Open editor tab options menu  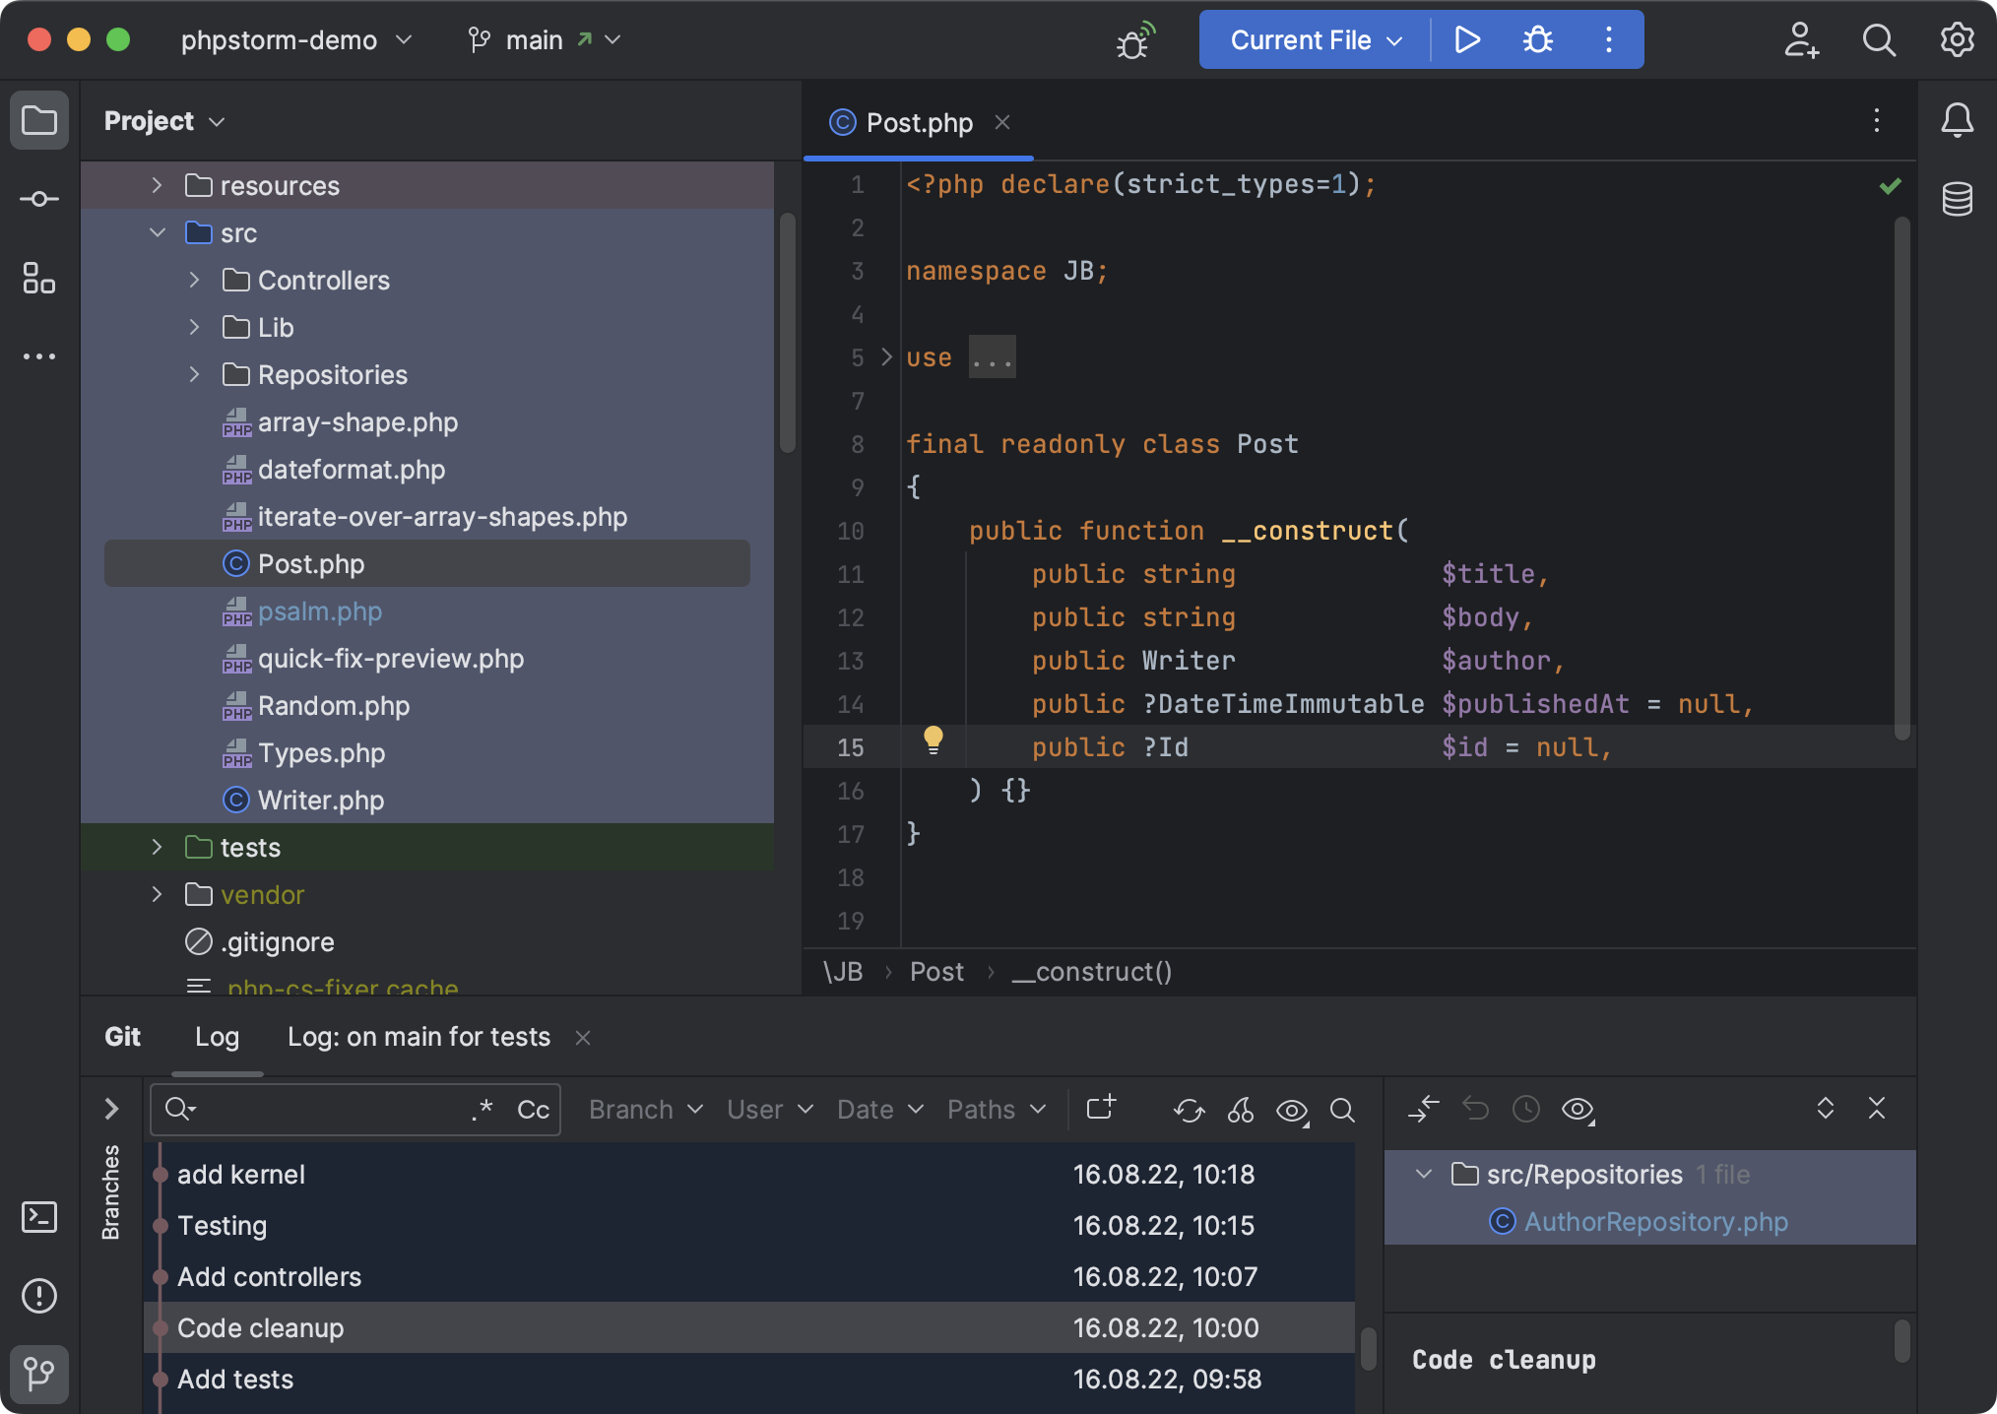1877,120
